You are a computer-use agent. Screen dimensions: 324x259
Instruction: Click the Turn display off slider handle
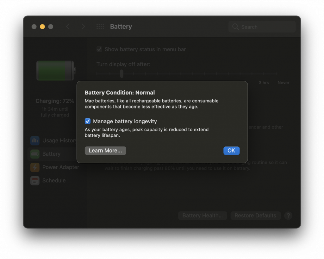tap(122, 74)
